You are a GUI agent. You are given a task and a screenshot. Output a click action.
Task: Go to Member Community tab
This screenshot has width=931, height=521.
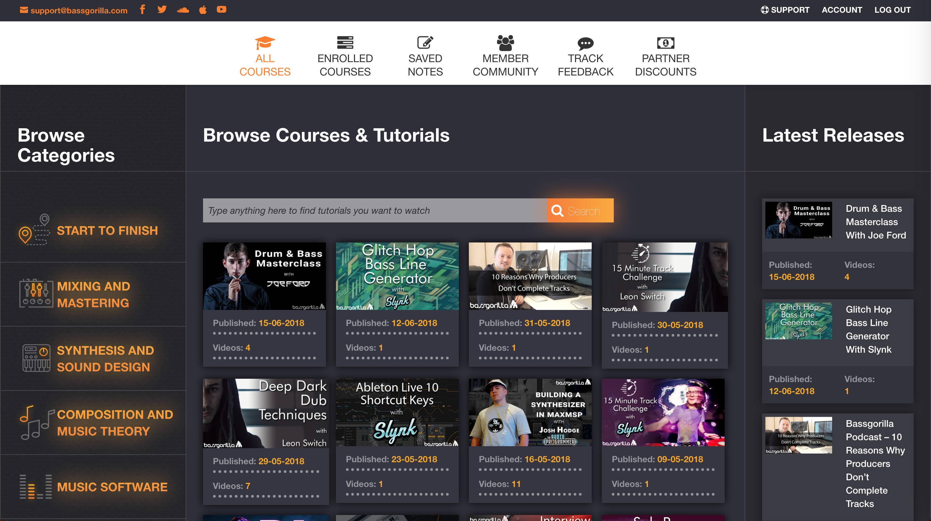coord(505,56)
